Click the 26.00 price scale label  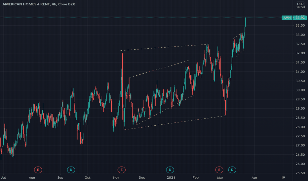click(300, 164)
